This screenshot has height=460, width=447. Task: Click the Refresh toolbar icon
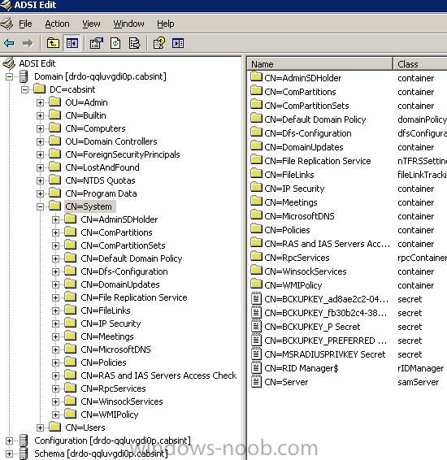coord(115,43)
